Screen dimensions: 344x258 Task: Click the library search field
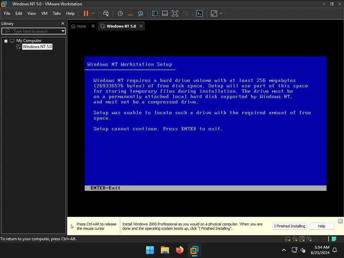(x=33, y=31)
